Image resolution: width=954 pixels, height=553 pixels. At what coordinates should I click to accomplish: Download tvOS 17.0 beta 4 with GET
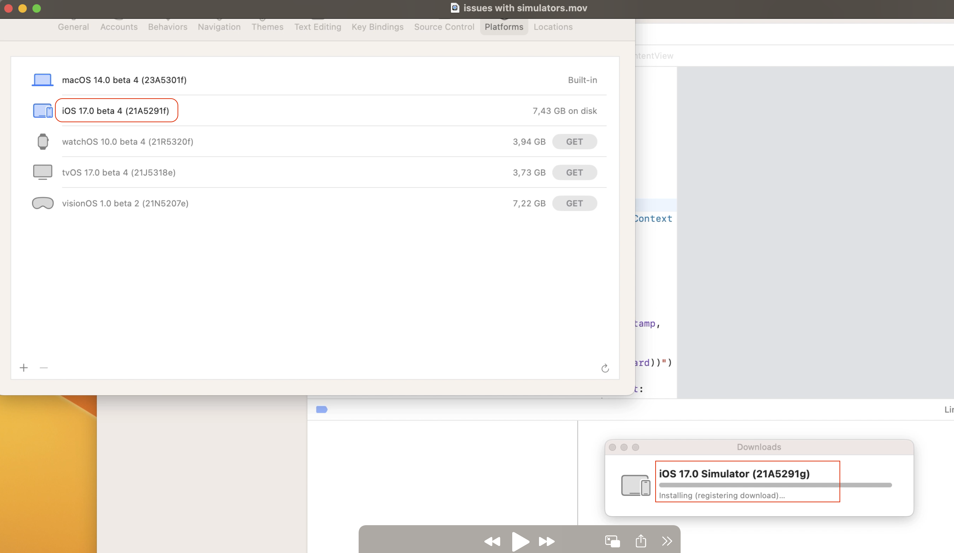[574, 173]
